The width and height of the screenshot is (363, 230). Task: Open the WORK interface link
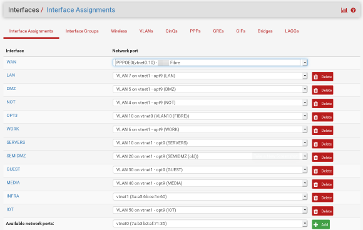13,129
